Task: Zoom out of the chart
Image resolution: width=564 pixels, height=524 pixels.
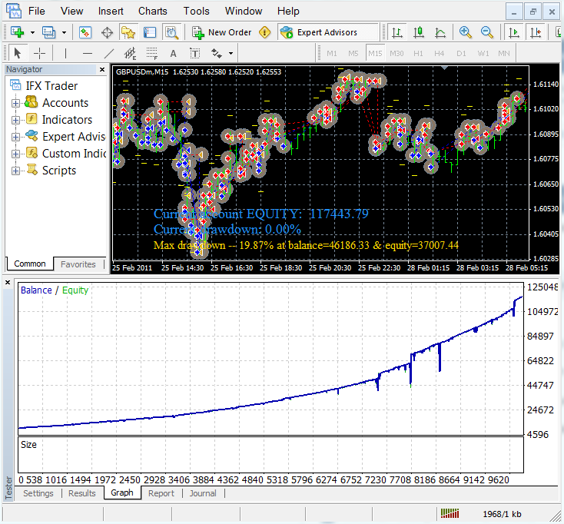Action: point(487,32)
